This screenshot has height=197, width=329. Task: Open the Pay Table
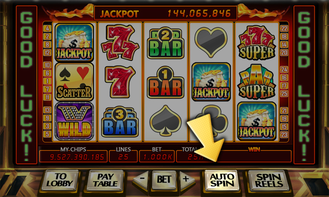[105, 180]
